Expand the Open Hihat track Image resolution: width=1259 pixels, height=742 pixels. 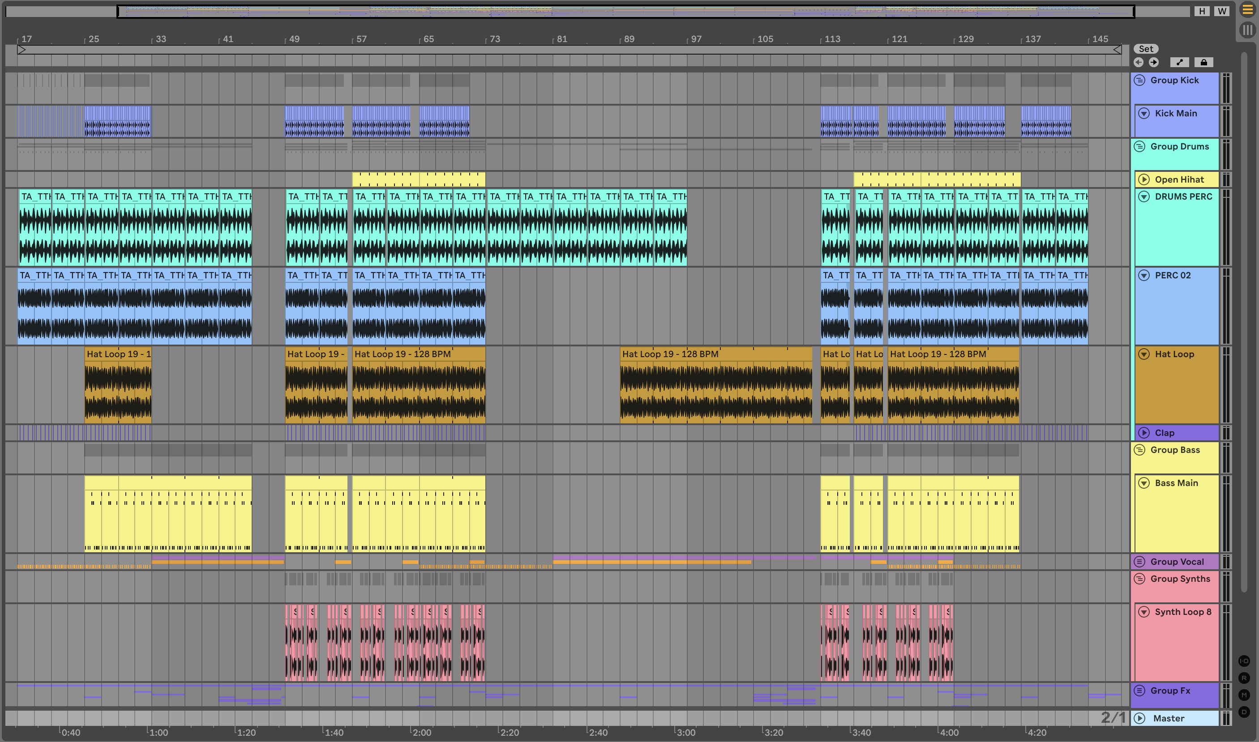coord(1144,179)
